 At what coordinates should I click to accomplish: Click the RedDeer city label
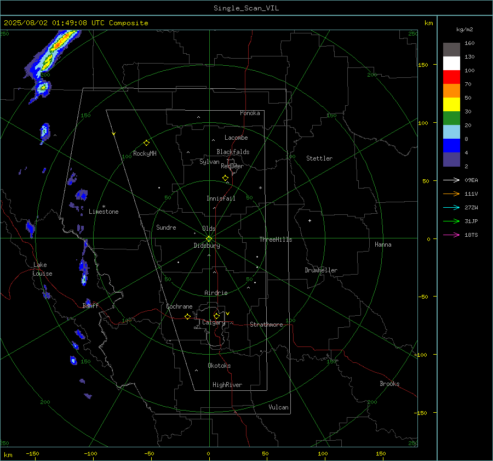[232, 166]
